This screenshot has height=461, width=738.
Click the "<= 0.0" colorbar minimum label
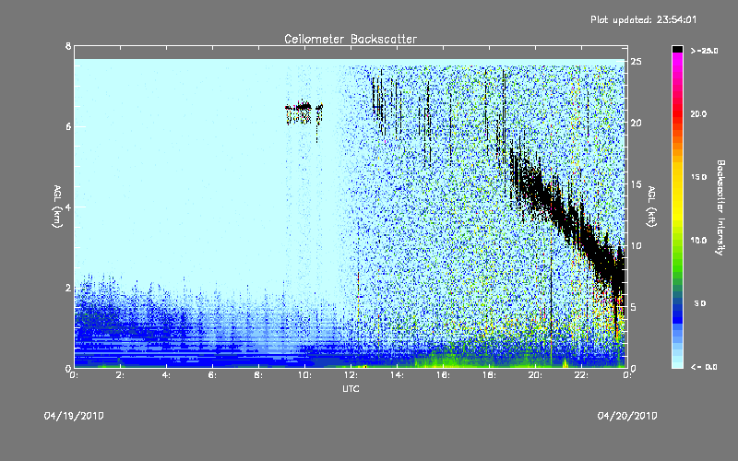(x=705, y=367)
